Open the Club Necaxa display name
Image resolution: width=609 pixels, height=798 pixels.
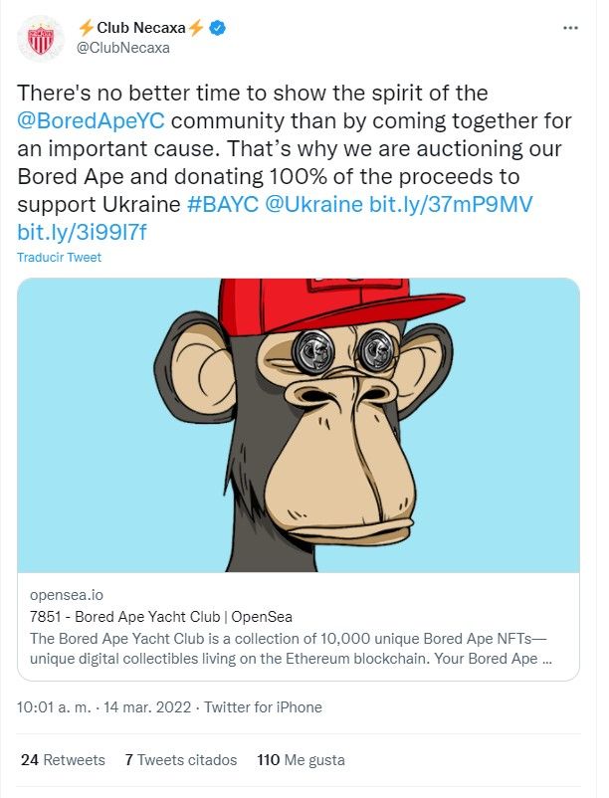[141, 28]
